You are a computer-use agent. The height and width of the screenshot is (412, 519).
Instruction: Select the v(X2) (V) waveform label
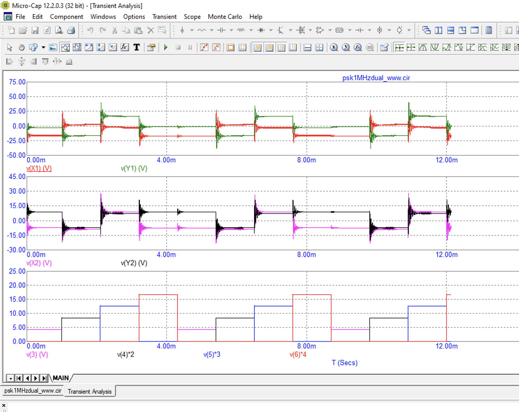click(39, 263)
